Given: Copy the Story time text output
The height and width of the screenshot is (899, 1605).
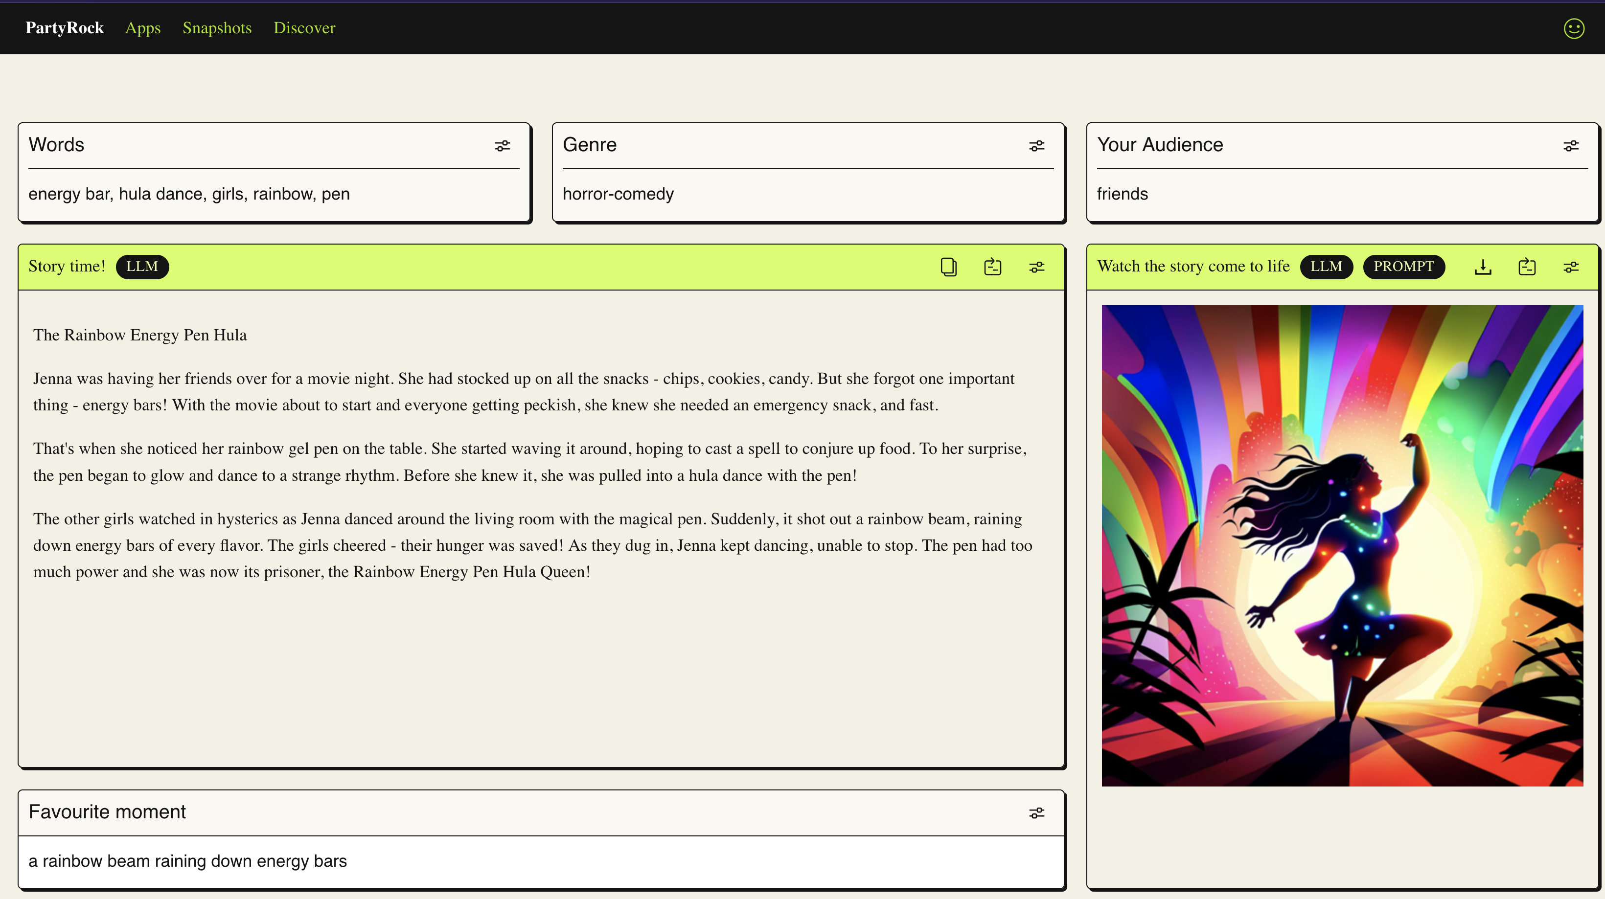Looking at the screenshot, I should tap(948, 267).
